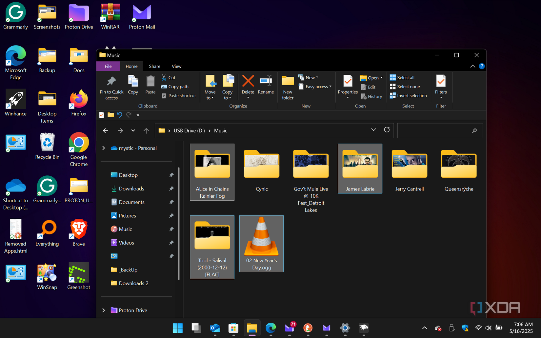The height and width of the screenshot is (338, 541).
Task: Click the search box in Explorer
Action: [440, 130]
